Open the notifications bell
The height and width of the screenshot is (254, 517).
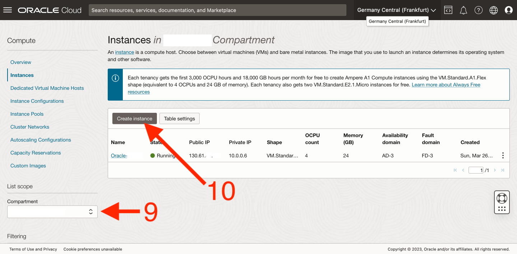[x=464, y=10]
